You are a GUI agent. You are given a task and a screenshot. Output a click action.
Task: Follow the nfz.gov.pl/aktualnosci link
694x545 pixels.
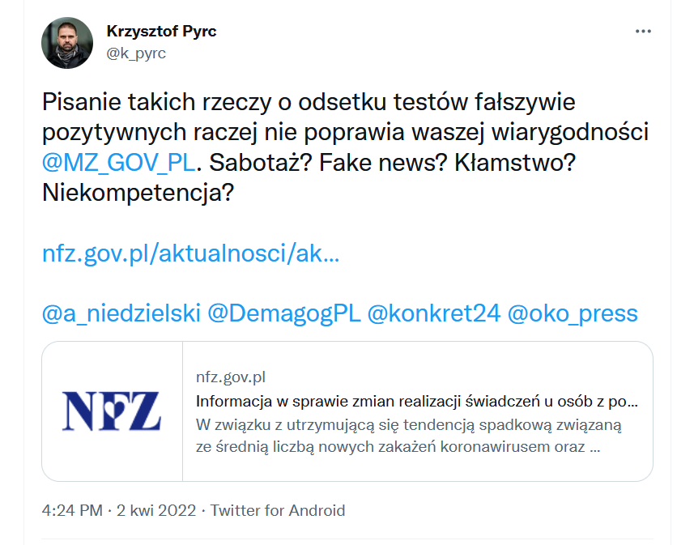coord(191,253)
